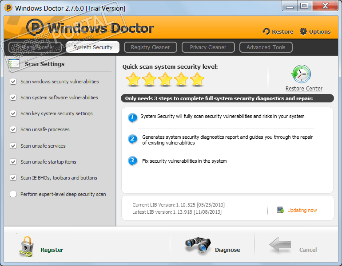Click the Scan Settings list icon
The image size is (342, 266).
click(14, 64)
